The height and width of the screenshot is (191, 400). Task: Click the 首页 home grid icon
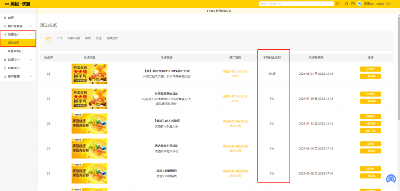(5, 18)
